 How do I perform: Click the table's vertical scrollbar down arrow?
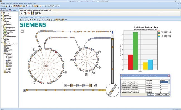[x=169, y=92]
